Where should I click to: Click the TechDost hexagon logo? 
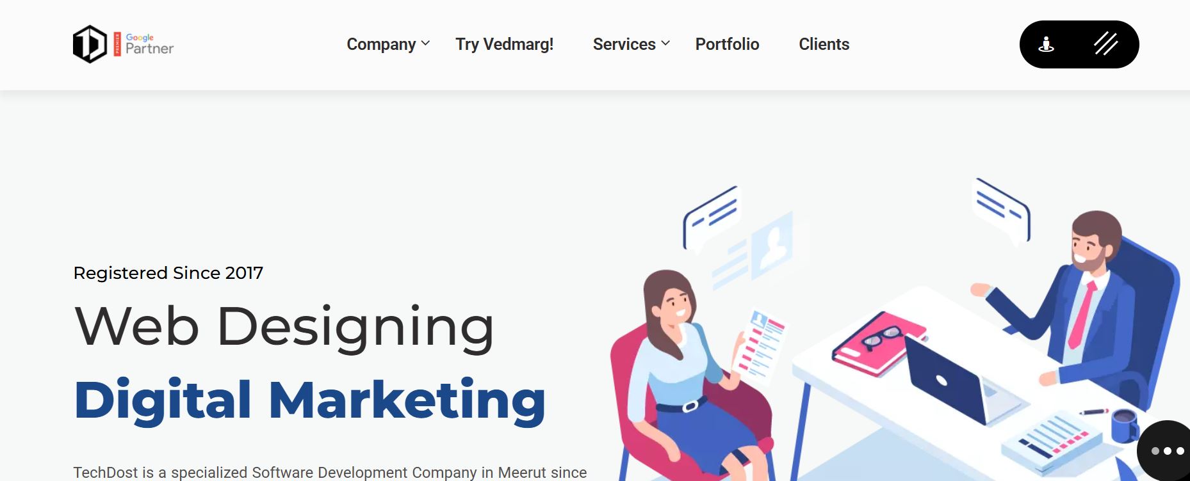click(90, 44)
